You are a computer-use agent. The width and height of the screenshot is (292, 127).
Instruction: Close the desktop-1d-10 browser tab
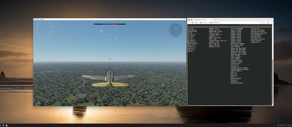coord(212,20)
